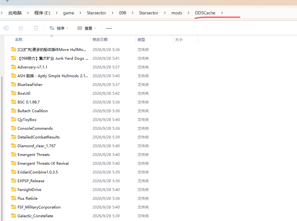
Task: Click 文件夹 type cell of CjyToyBox row
Action: (143, 120)
